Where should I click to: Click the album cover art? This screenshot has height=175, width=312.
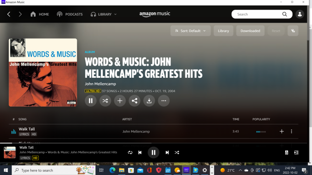[x=43, y=72]
